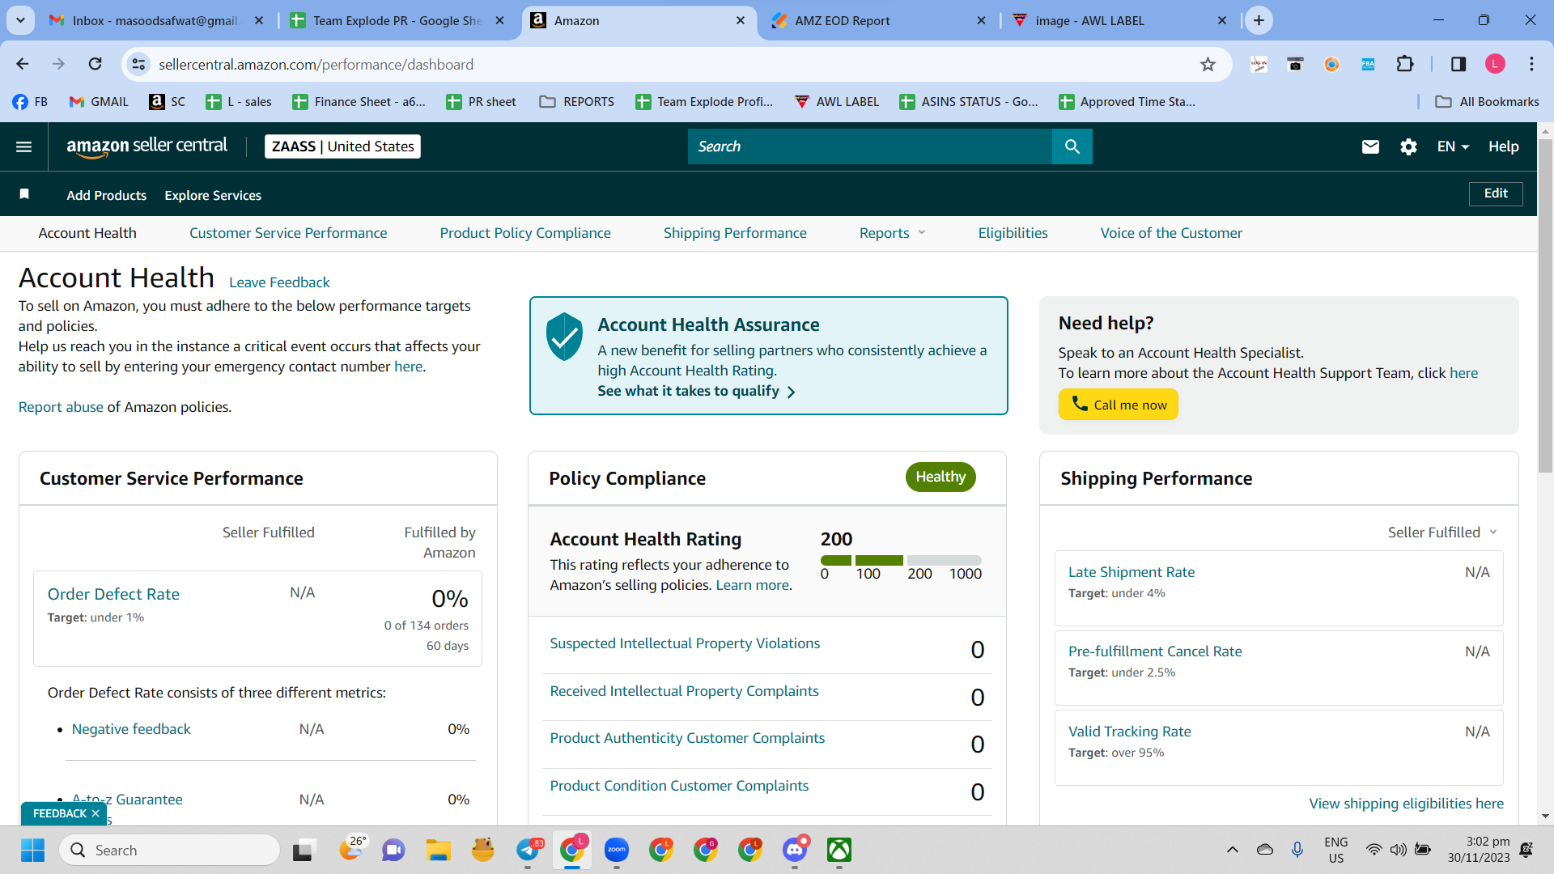
Task: Open the messages envelope icon
Action: [x=1370, y=146]
